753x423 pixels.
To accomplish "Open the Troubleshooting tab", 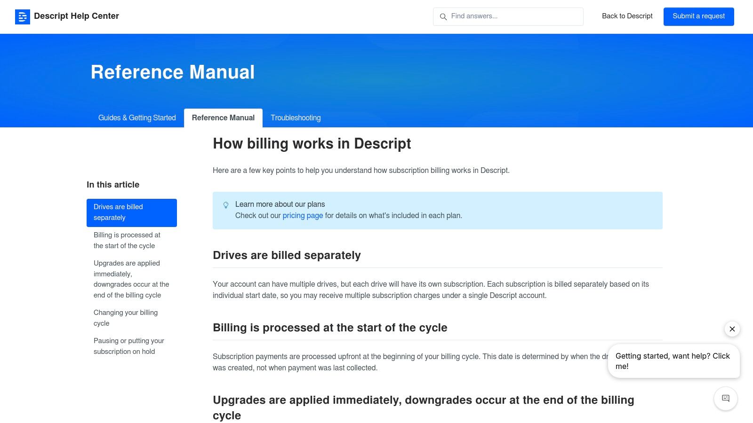I will 296,118.
